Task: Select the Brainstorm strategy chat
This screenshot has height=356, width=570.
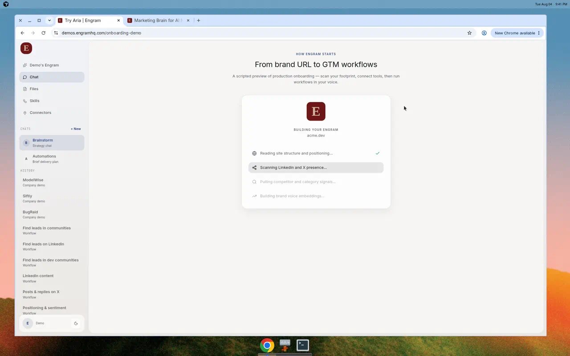Action: point(52,143)
